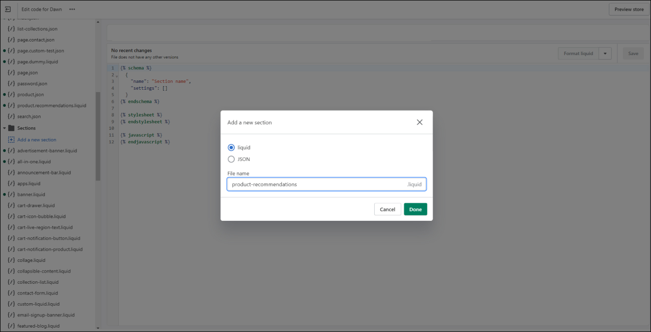Click the stylesheet tag on line 8
651x332 pixels.
(x=141, y=115)
